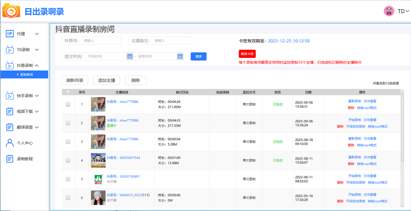Select the 录制房间 submenu item
This screenshot has width=411, height=211.
[24, 74]
